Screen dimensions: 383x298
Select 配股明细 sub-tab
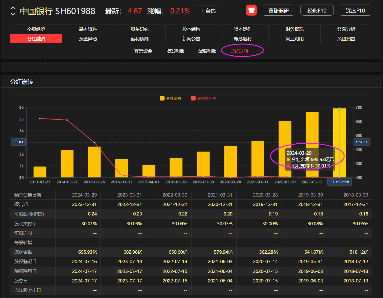pos(207,51)
